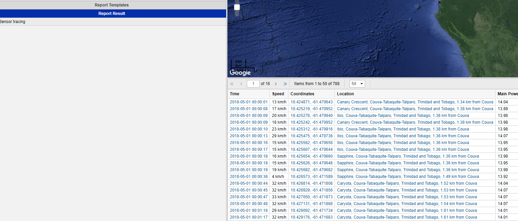
Task: Click the Google logo on the map
Action: (x=240, y=73)
